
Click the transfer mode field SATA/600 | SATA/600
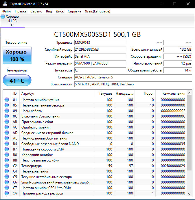pos(100,63)
